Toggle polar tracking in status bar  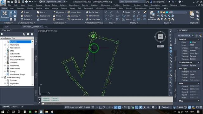[104, 107]
